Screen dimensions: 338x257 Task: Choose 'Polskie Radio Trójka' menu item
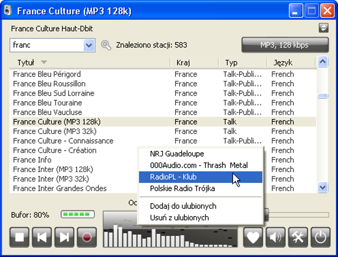(201, 189)
